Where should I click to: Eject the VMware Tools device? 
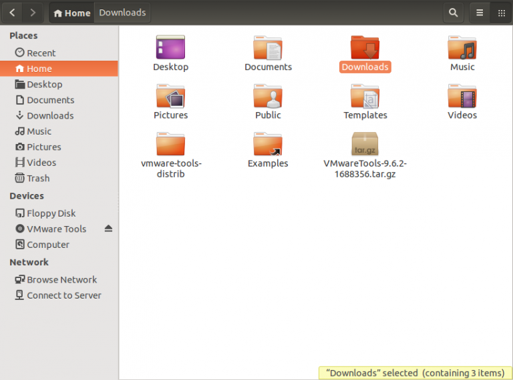(108, 229)
